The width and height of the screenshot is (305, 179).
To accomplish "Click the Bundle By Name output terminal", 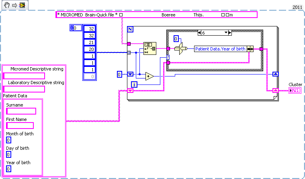I will 250,49.
